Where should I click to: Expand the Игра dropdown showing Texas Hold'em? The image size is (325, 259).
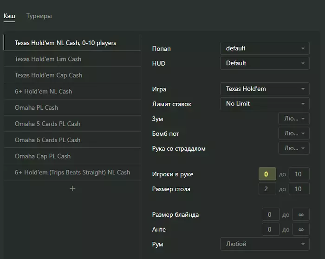click(265, 89)
